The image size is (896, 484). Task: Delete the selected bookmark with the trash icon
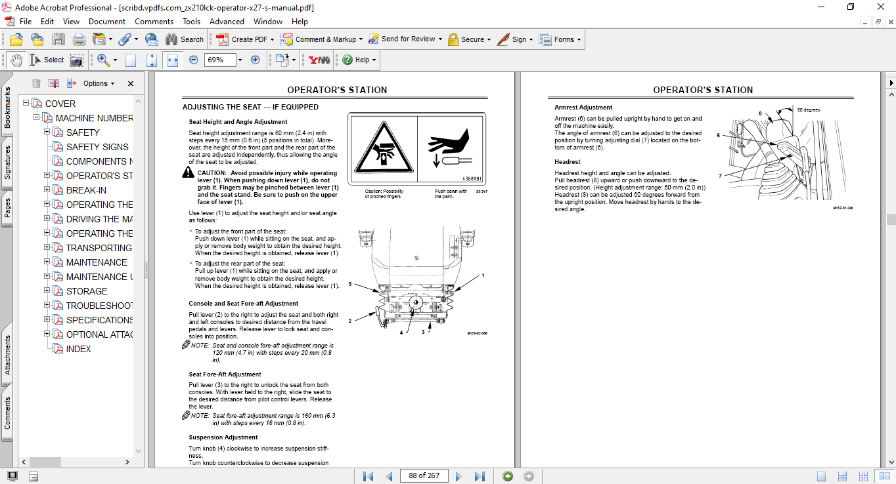(x=35, y=83)
